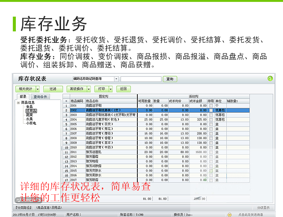Click the search text input field
This screenshot has height=217, width=283.
click(x=140, y=79)
